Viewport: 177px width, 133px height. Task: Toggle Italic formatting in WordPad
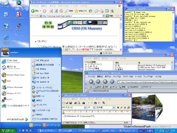(121, 107)
